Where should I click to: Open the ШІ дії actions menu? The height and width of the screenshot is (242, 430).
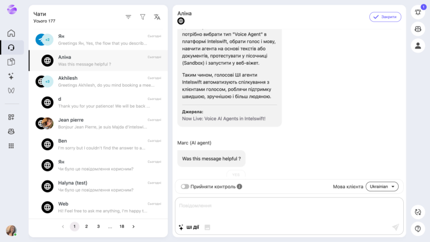(x=189, y=227)
